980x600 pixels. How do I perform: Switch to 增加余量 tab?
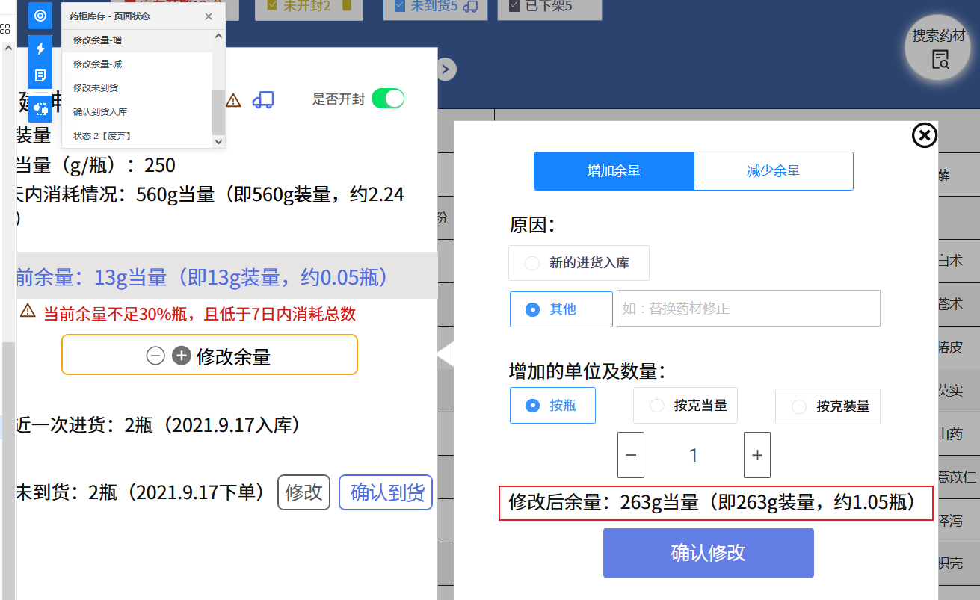pos(614,171)
